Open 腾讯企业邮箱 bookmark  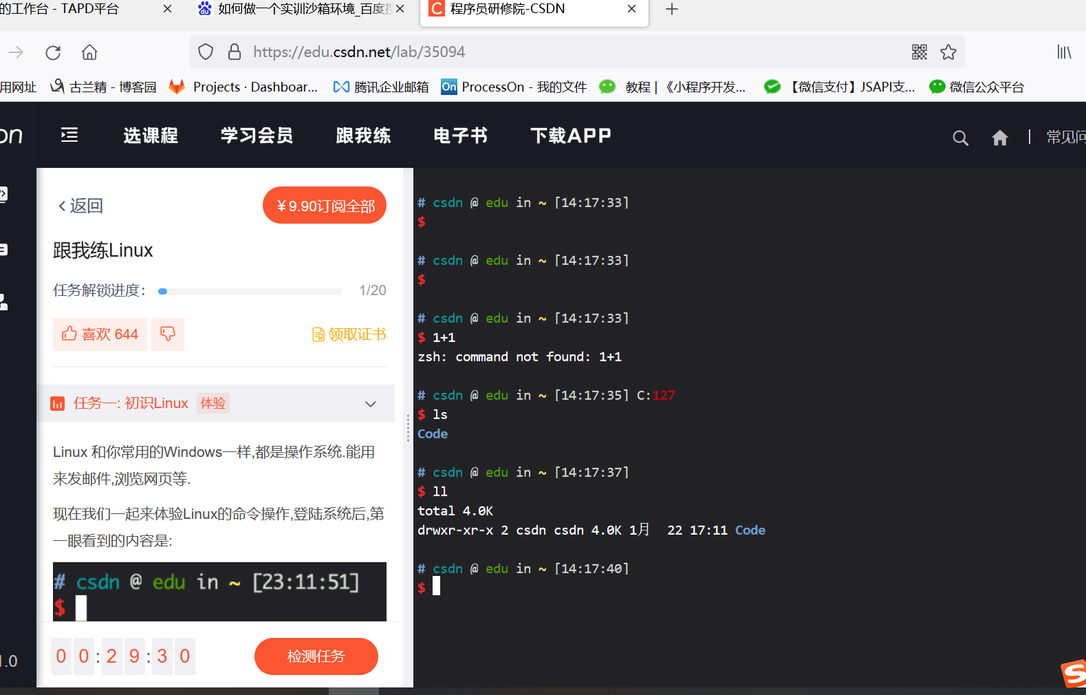point(381,87)
